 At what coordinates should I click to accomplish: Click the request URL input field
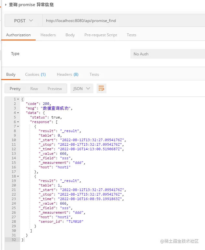(124, 21)
